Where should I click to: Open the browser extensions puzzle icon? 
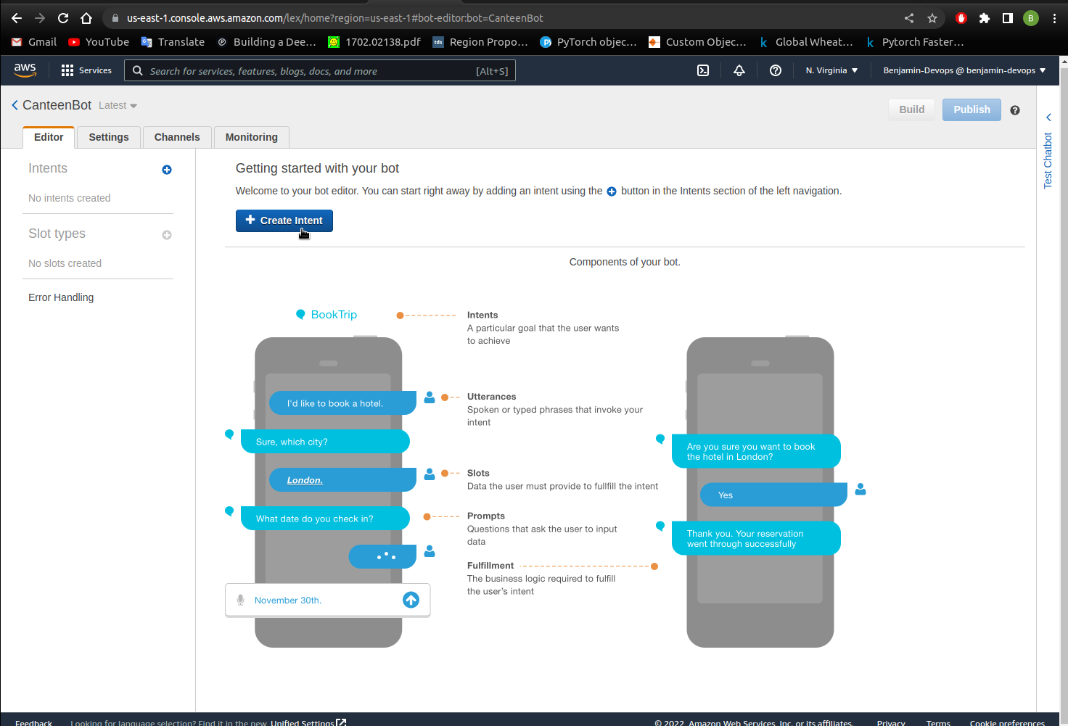pyautogui.click(x=985, y=18)
